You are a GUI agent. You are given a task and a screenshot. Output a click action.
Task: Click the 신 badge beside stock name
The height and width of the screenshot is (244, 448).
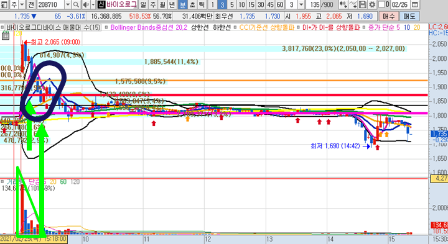101,4
